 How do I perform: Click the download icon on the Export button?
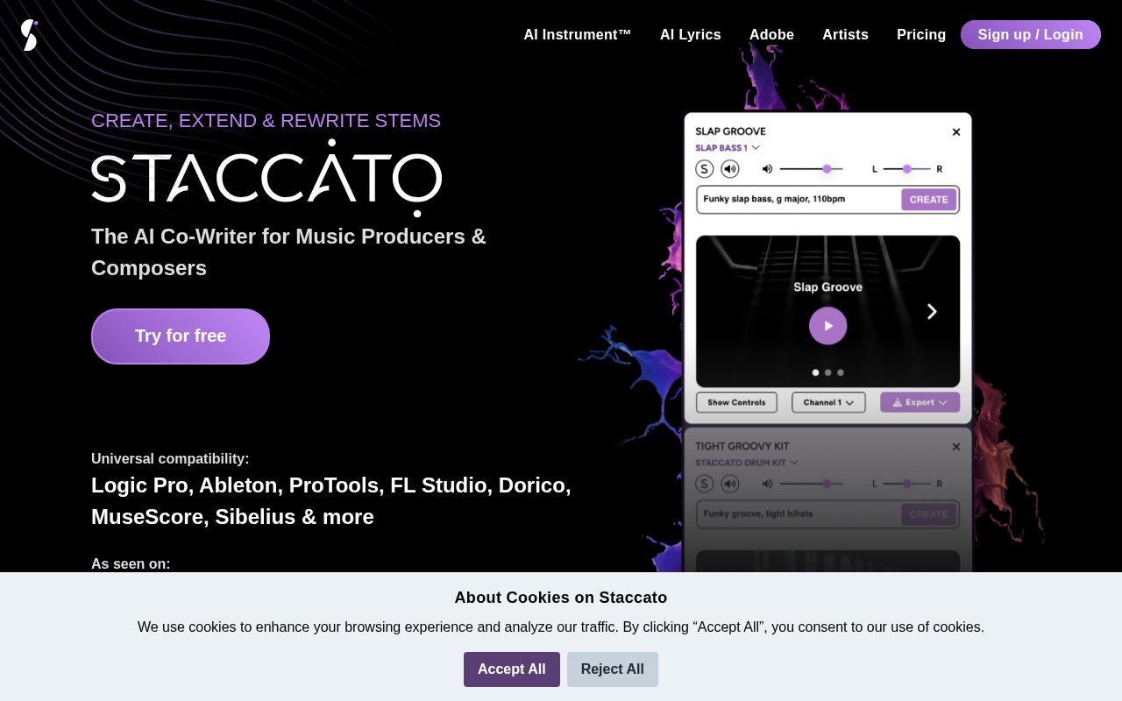pos(898,401)
